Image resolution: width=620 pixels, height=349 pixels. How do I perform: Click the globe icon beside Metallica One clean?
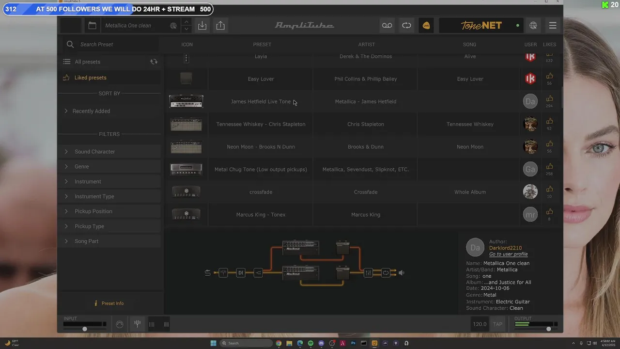tap(173, 26)
